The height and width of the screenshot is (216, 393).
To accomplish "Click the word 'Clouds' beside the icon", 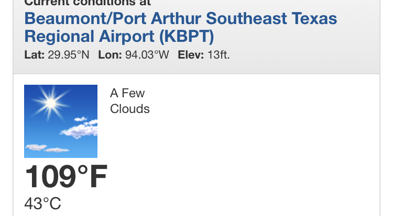I will point(130,109).
